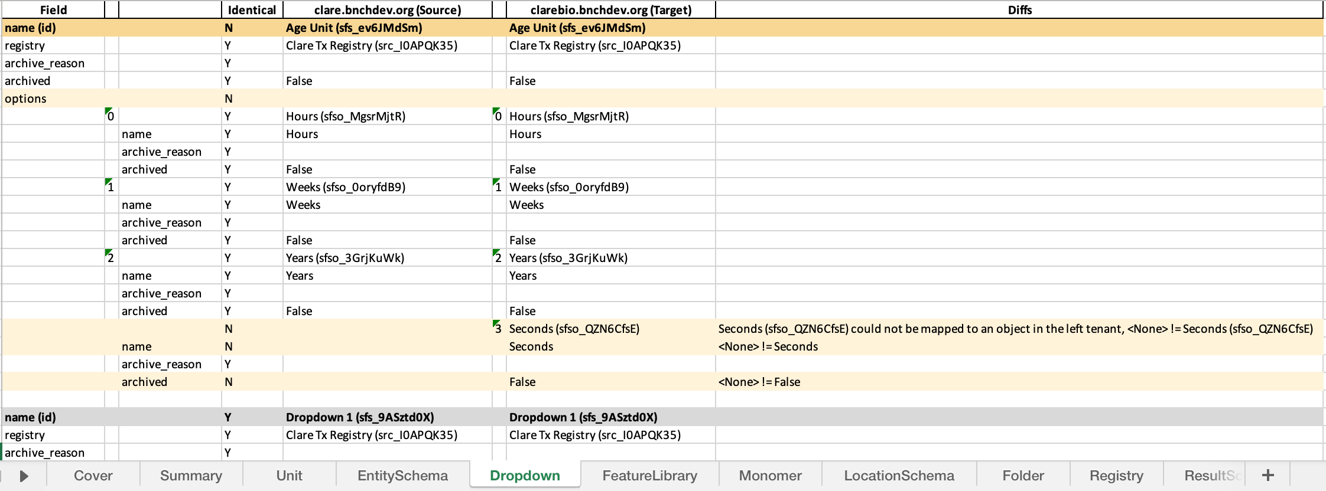1326x491 pixels.
Task: Click the source cell reading Years
Action: coord(387,276)
